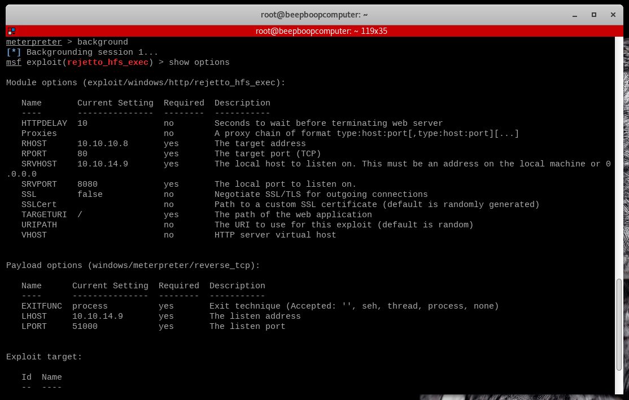Click 'The target port (TCP)' description
629x400 pixels.
tap(268, 153)
